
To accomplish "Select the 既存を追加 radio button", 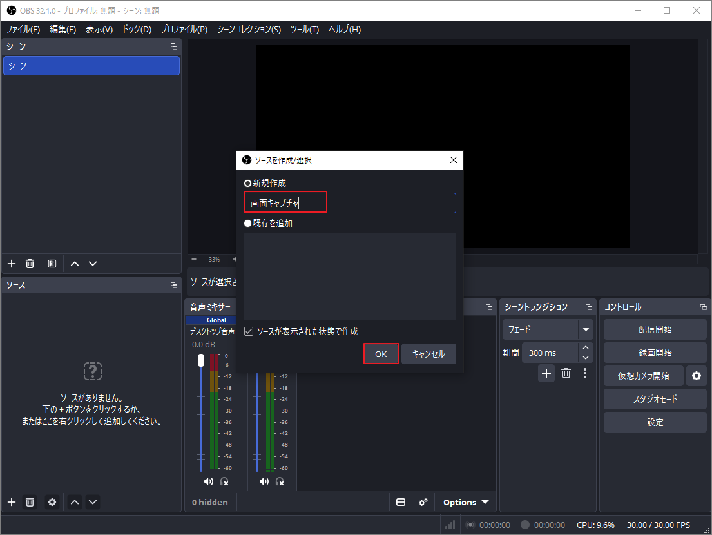I will click(x=247, y=223).
